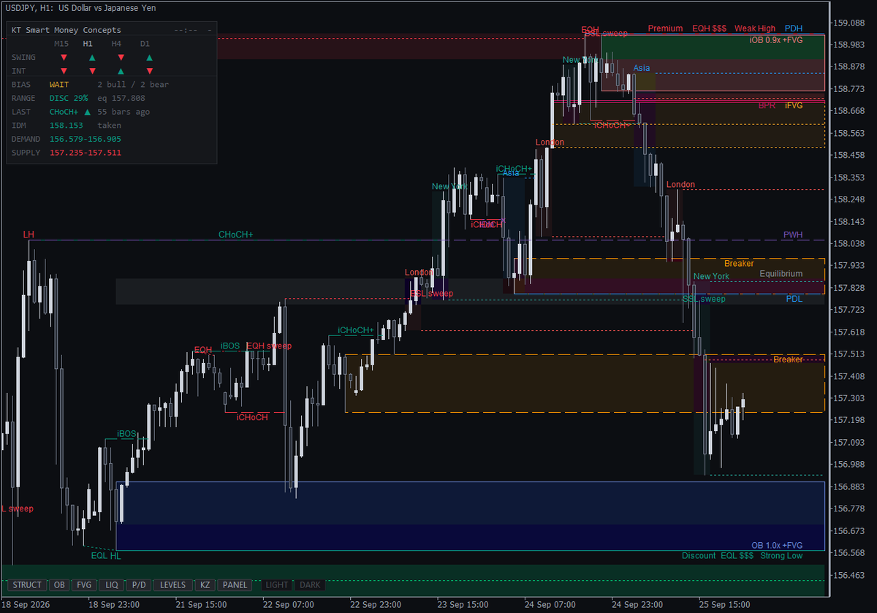Click the DISC 29% range value

click(69, 98)
